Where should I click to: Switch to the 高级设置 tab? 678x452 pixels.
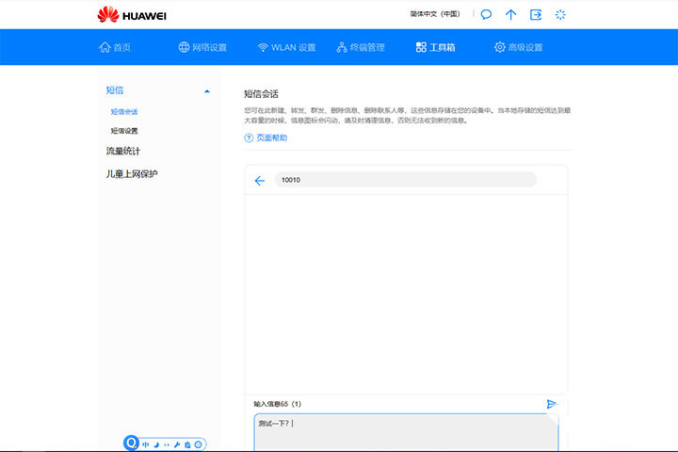point(519,47)
